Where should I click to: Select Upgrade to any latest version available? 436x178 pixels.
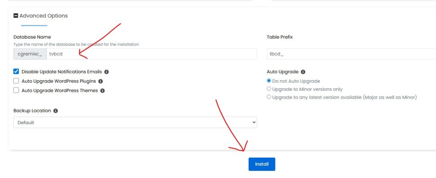coord(269,97)
